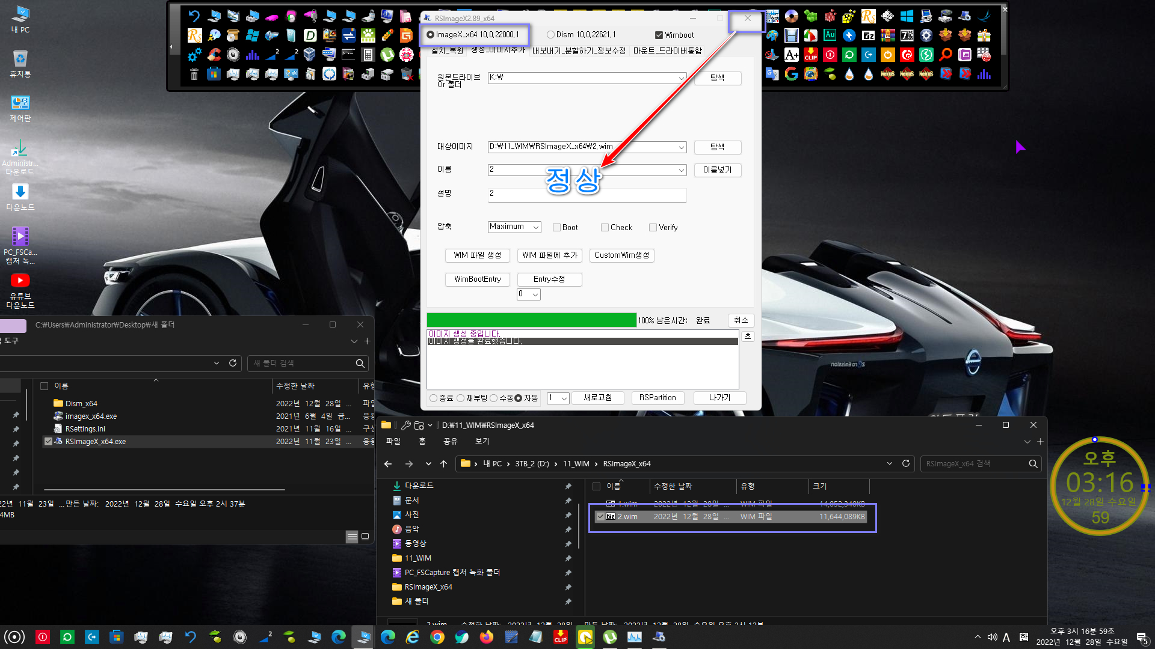Open Chrome from the taskbar
This screenshot has height=649, width=1155.
pos(437,637)
